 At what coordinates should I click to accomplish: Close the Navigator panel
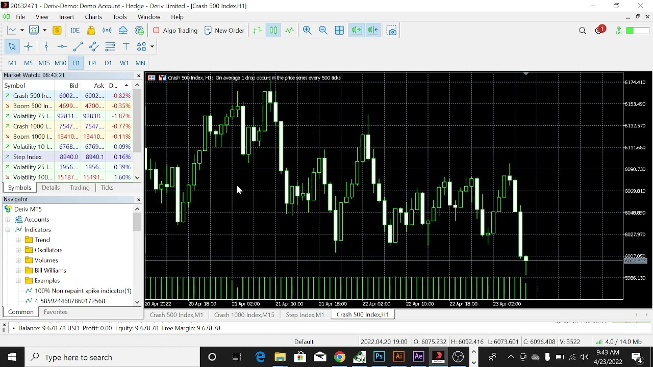coord(139,200)
